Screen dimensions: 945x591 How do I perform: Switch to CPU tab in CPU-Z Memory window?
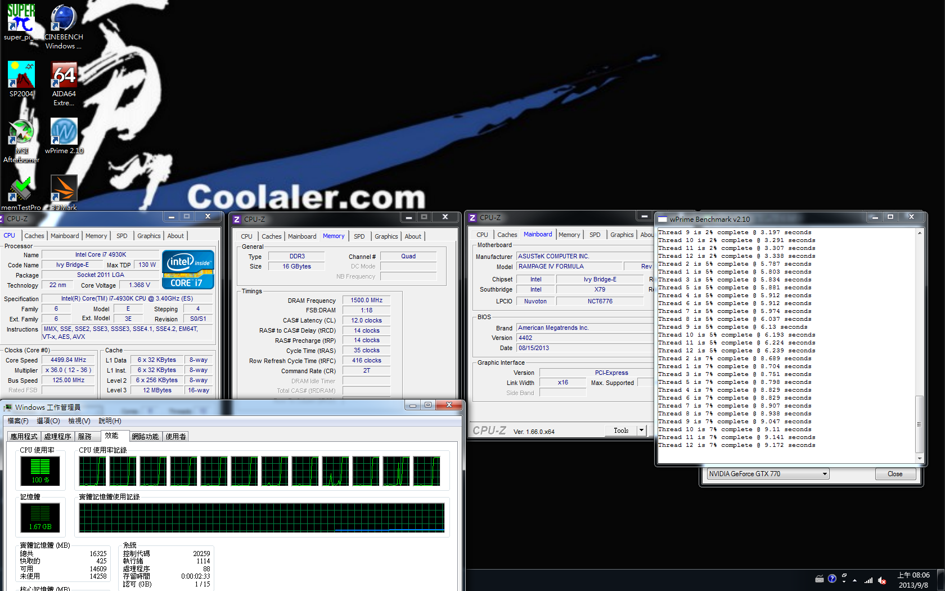(246, 236)
